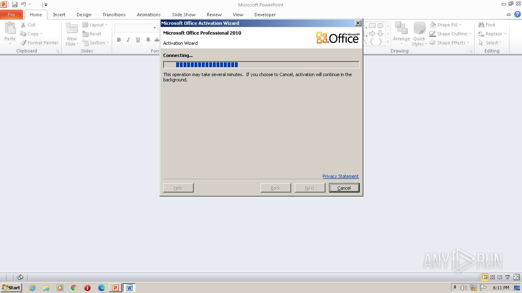Open the File tab
Screen dimensions: 522x293
point(11,15)
